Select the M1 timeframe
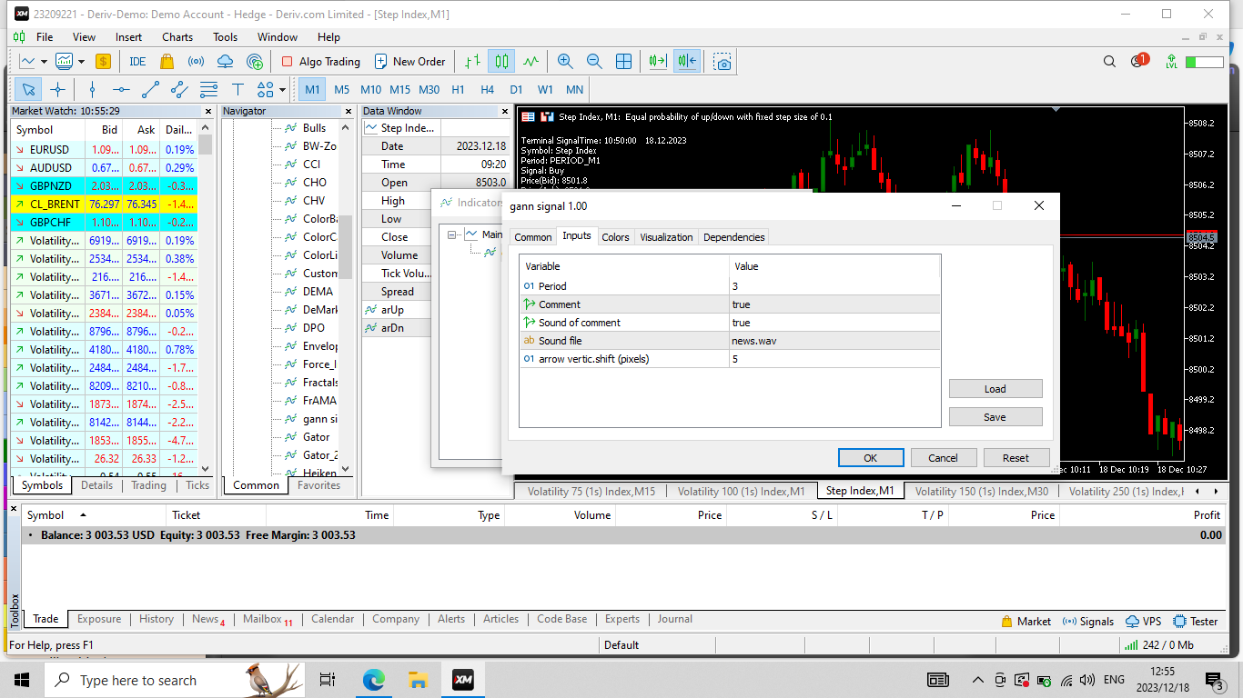This screenshot has width=1243, height=698. pyautogui.click(x=312, y=89)
